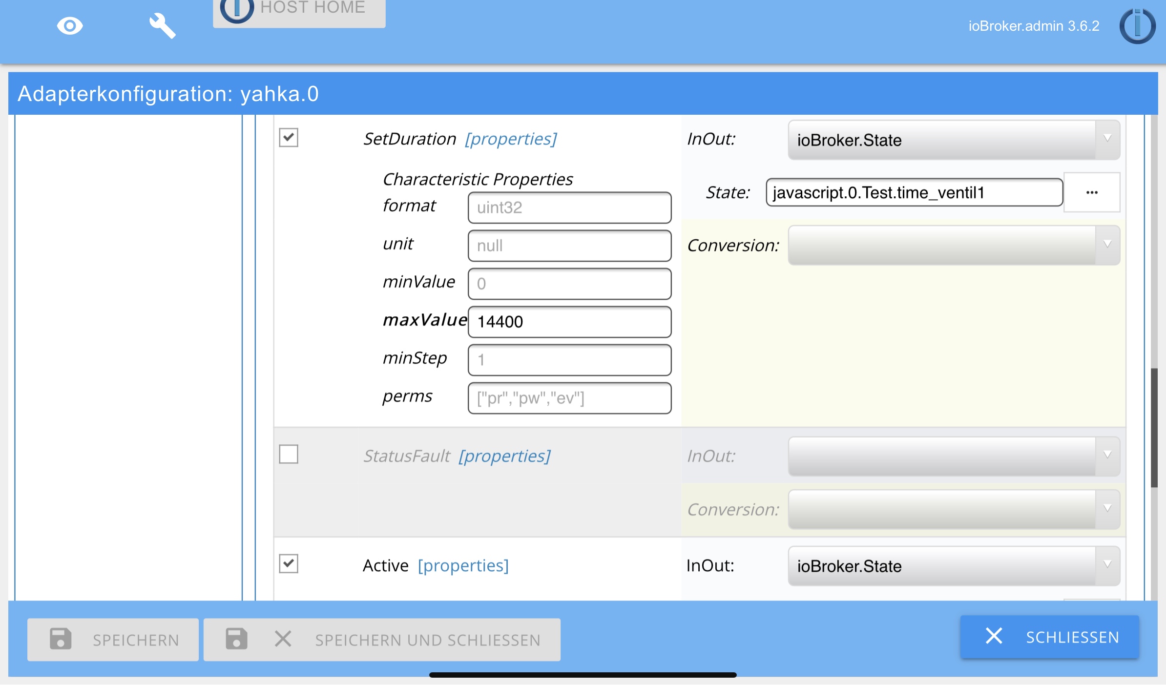
Task: Uncheck the SetDuration checkbox
Action: pos(289,138)
